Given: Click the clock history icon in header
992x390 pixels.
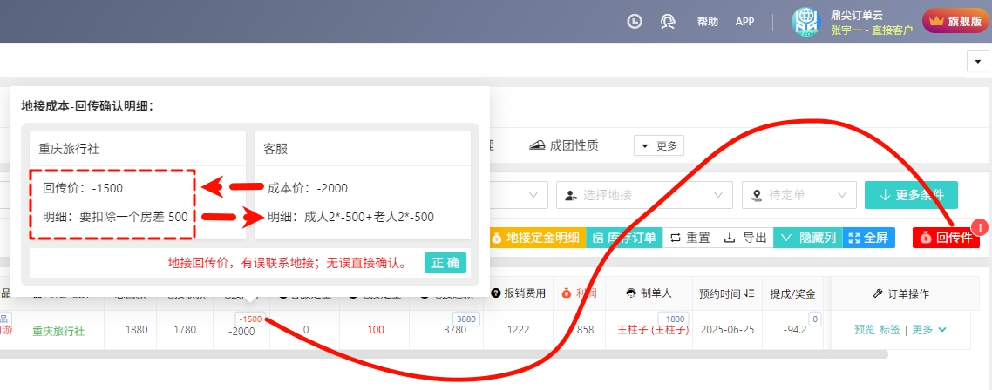Looking at the screenshot, I should (635, 21).
